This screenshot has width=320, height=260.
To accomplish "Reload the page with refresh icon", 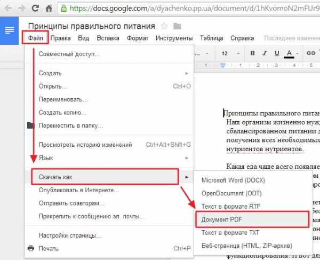I will [x=35, y=8].
